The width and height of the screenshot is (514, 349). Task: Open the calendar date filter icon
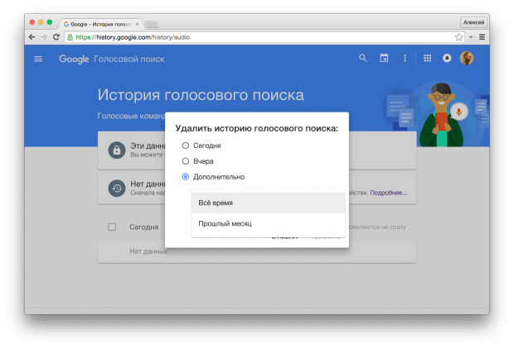pos(384,58)
